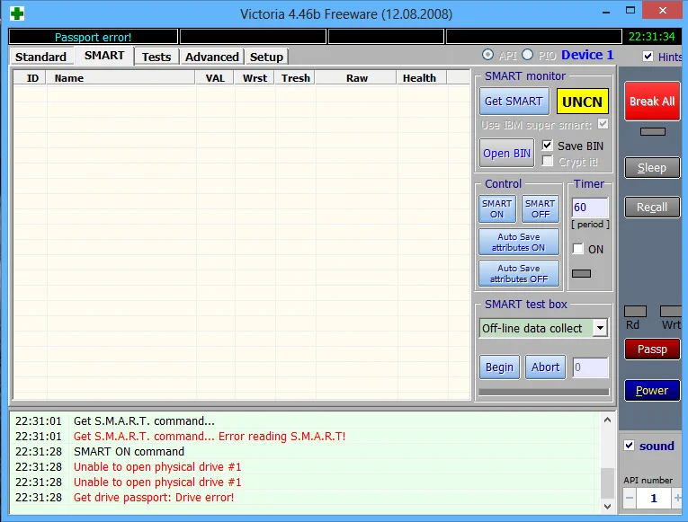
Task: Click the Health column header
Action: [421, 78]
